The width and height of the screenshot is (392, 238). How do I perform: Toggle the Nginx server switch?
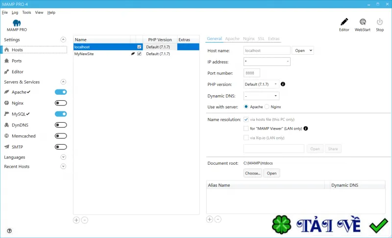click(61, 103)
